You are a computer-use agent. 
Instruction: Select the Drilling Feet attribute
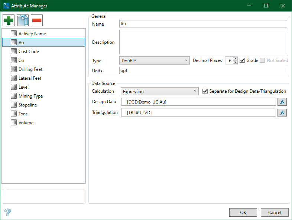pos(30,69)
